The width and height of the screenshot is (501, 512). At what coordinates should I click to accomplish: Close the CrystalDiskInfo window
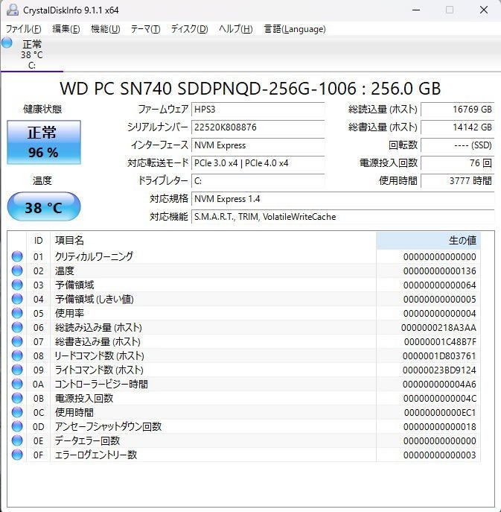484,10
